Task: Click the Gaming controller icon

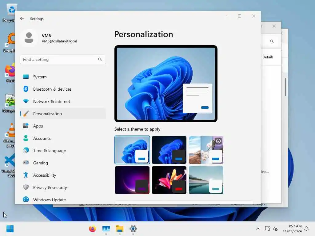Action: point(26,163)
